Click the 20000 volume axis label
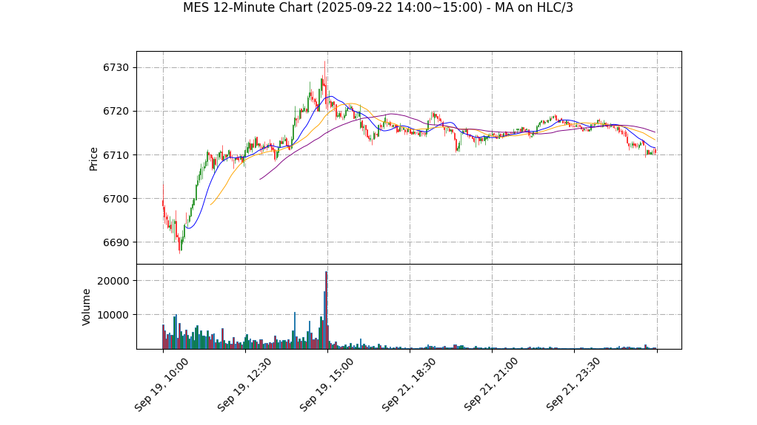The image size is (757, 425). pos(113,281)
